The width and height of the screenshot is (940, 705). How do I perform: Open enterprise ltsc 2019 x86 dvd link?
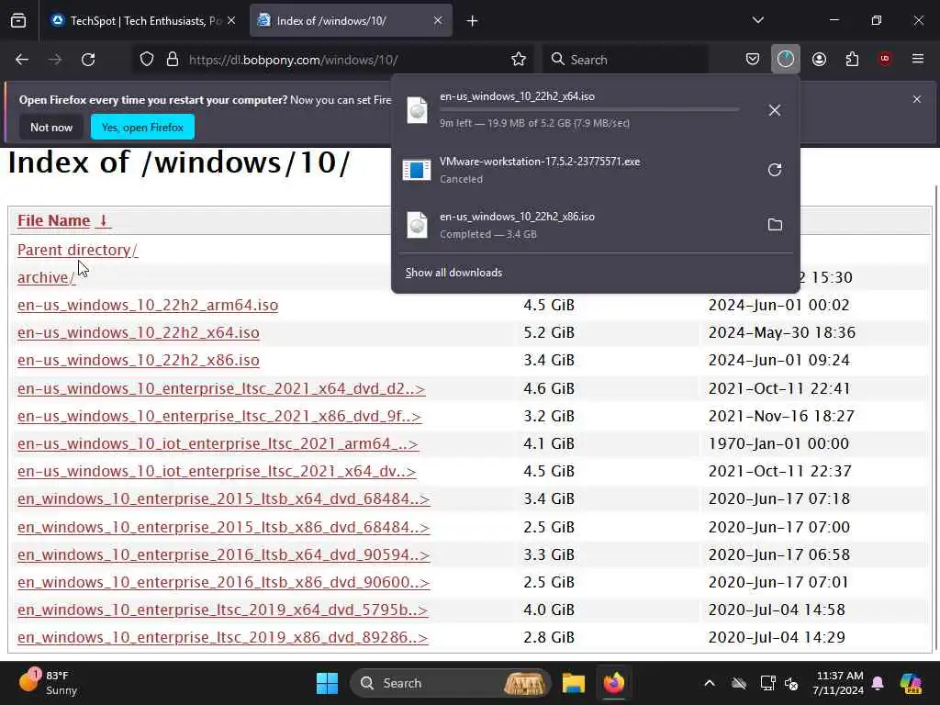click(222, 637)
